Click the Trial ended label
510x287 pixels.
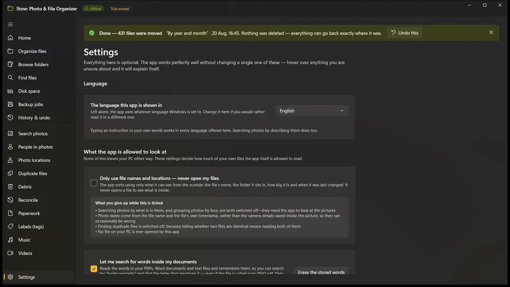(120, 9)
